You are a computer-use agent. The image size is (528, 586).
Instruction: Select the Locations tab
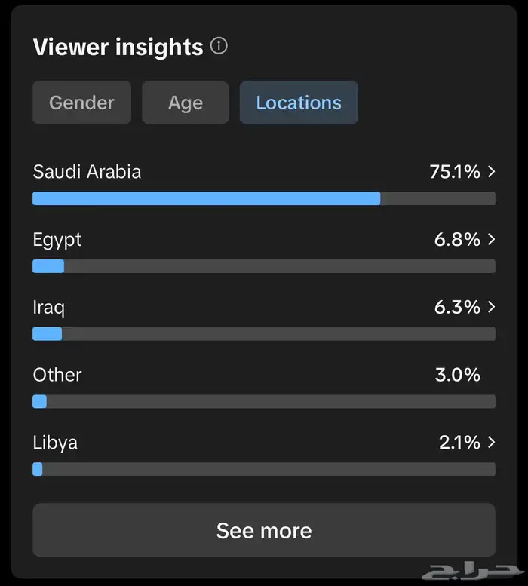tap(299, 103)
